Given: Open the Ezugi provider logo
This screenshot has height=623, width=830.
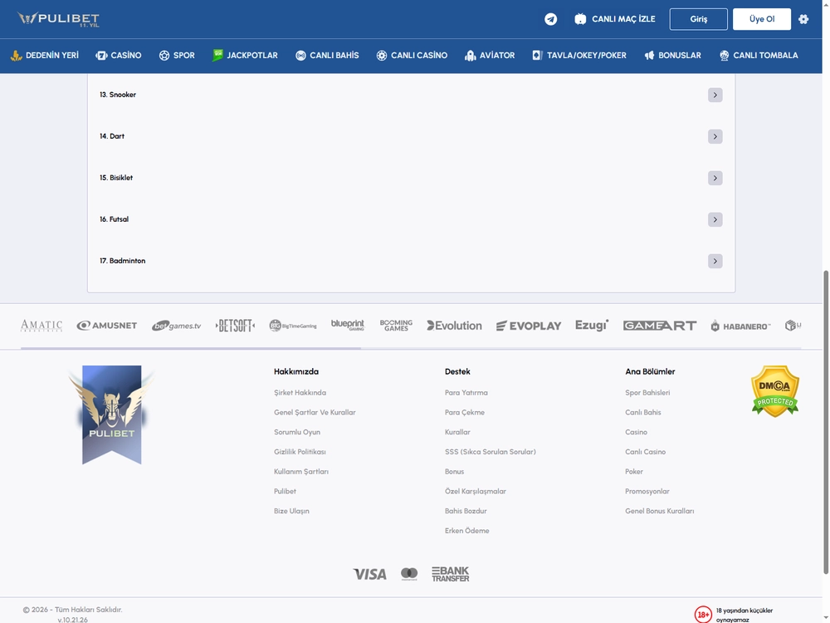Looking at the screenshot, I should [x=592, y=325].
